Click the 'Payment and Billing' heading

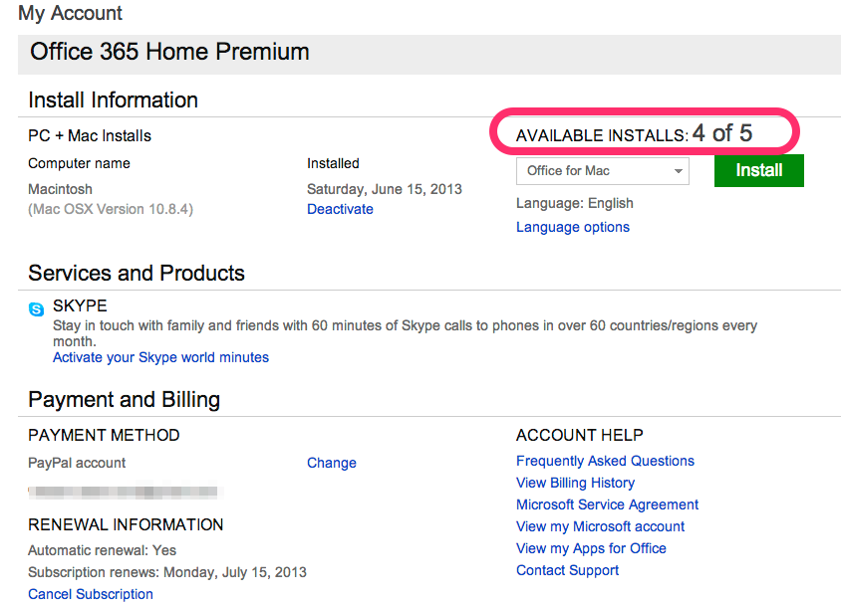125,399
